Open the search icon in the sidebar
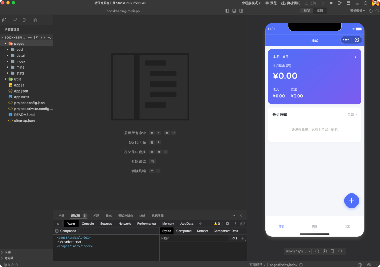This screenshot has height=267, width=380. (x=14, y=20)
